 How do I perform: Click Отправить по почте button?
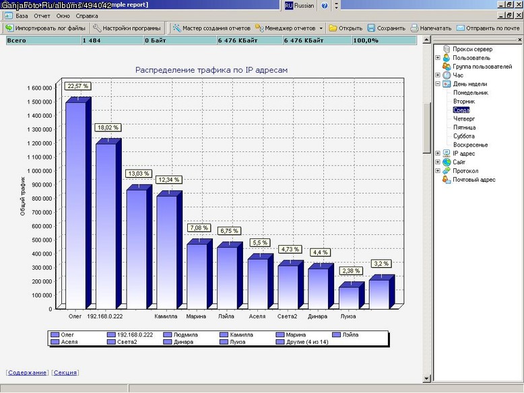(488, 28)
